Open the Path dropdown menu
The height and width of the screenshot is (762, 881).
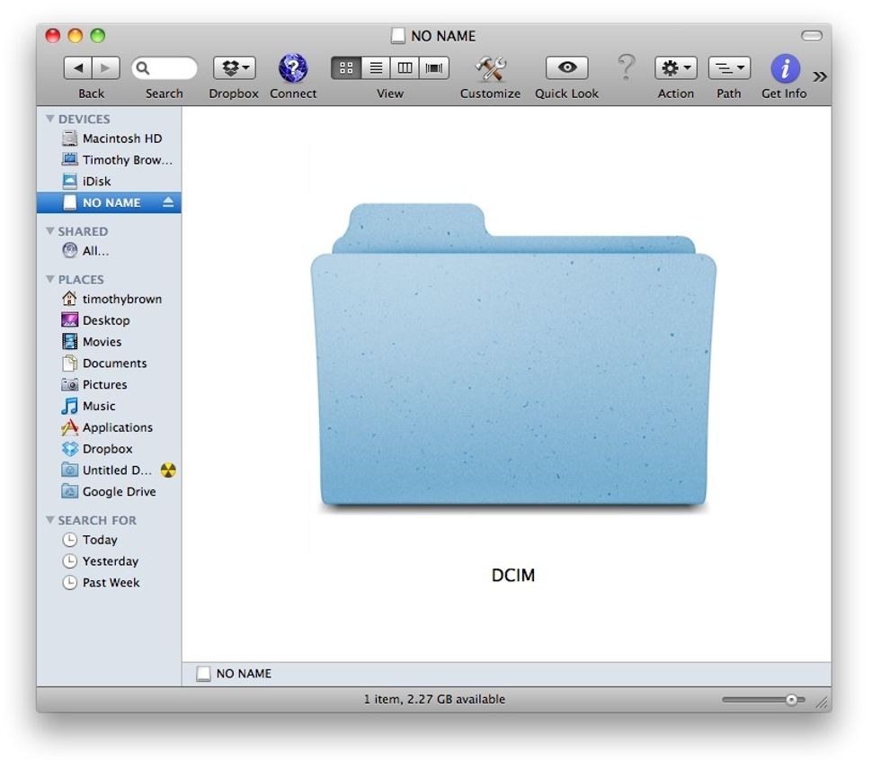[728, 67]
